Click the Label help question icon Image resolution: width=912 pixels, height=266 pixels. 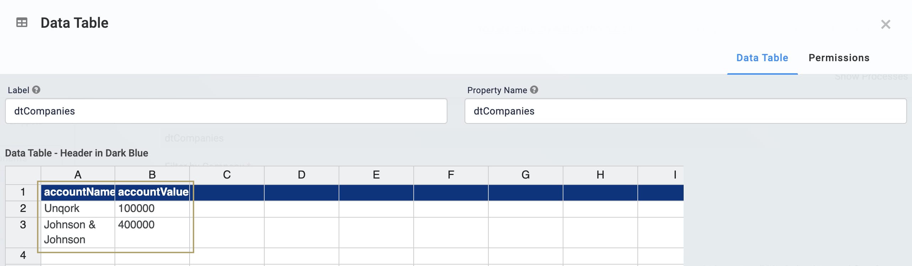click(x=36, y=90)
